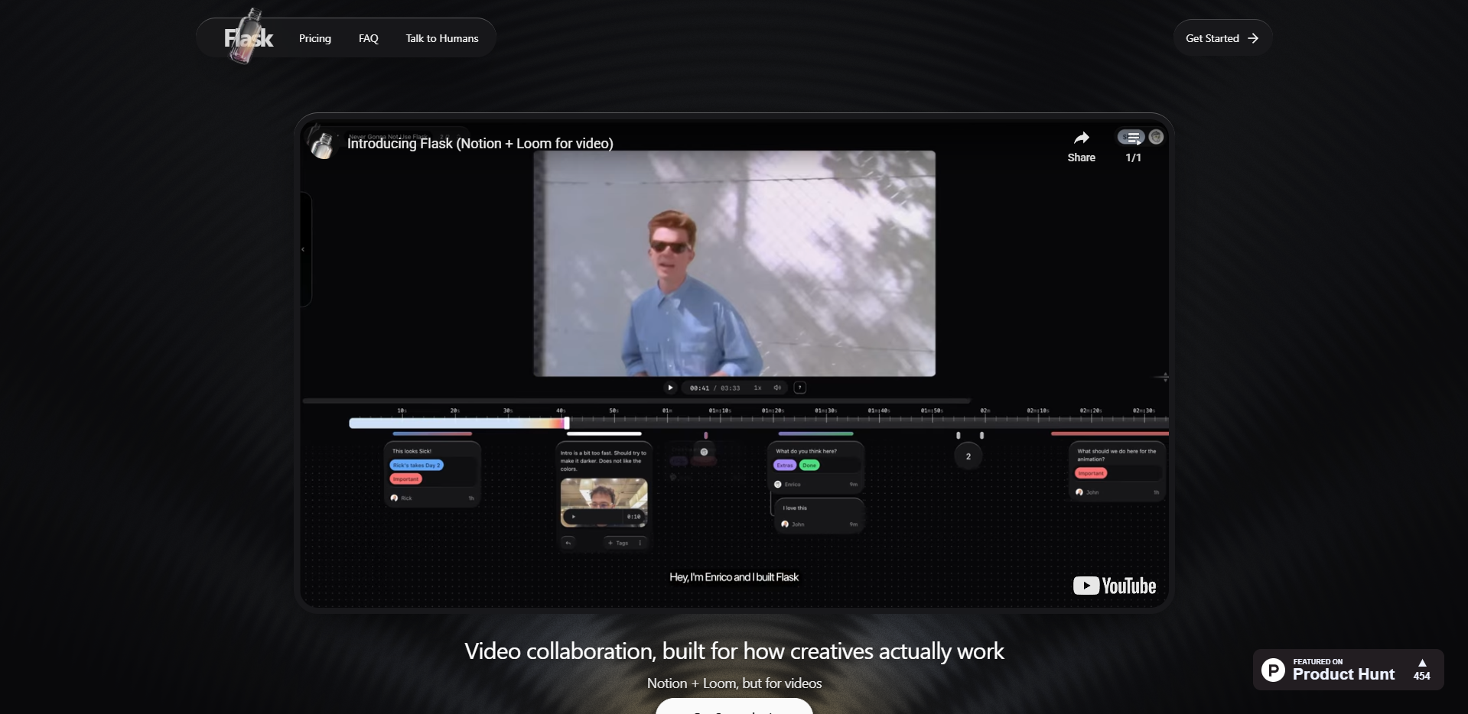Click the reply arrow icon under the video comment
1468x714 pixels.
point(568,543)
